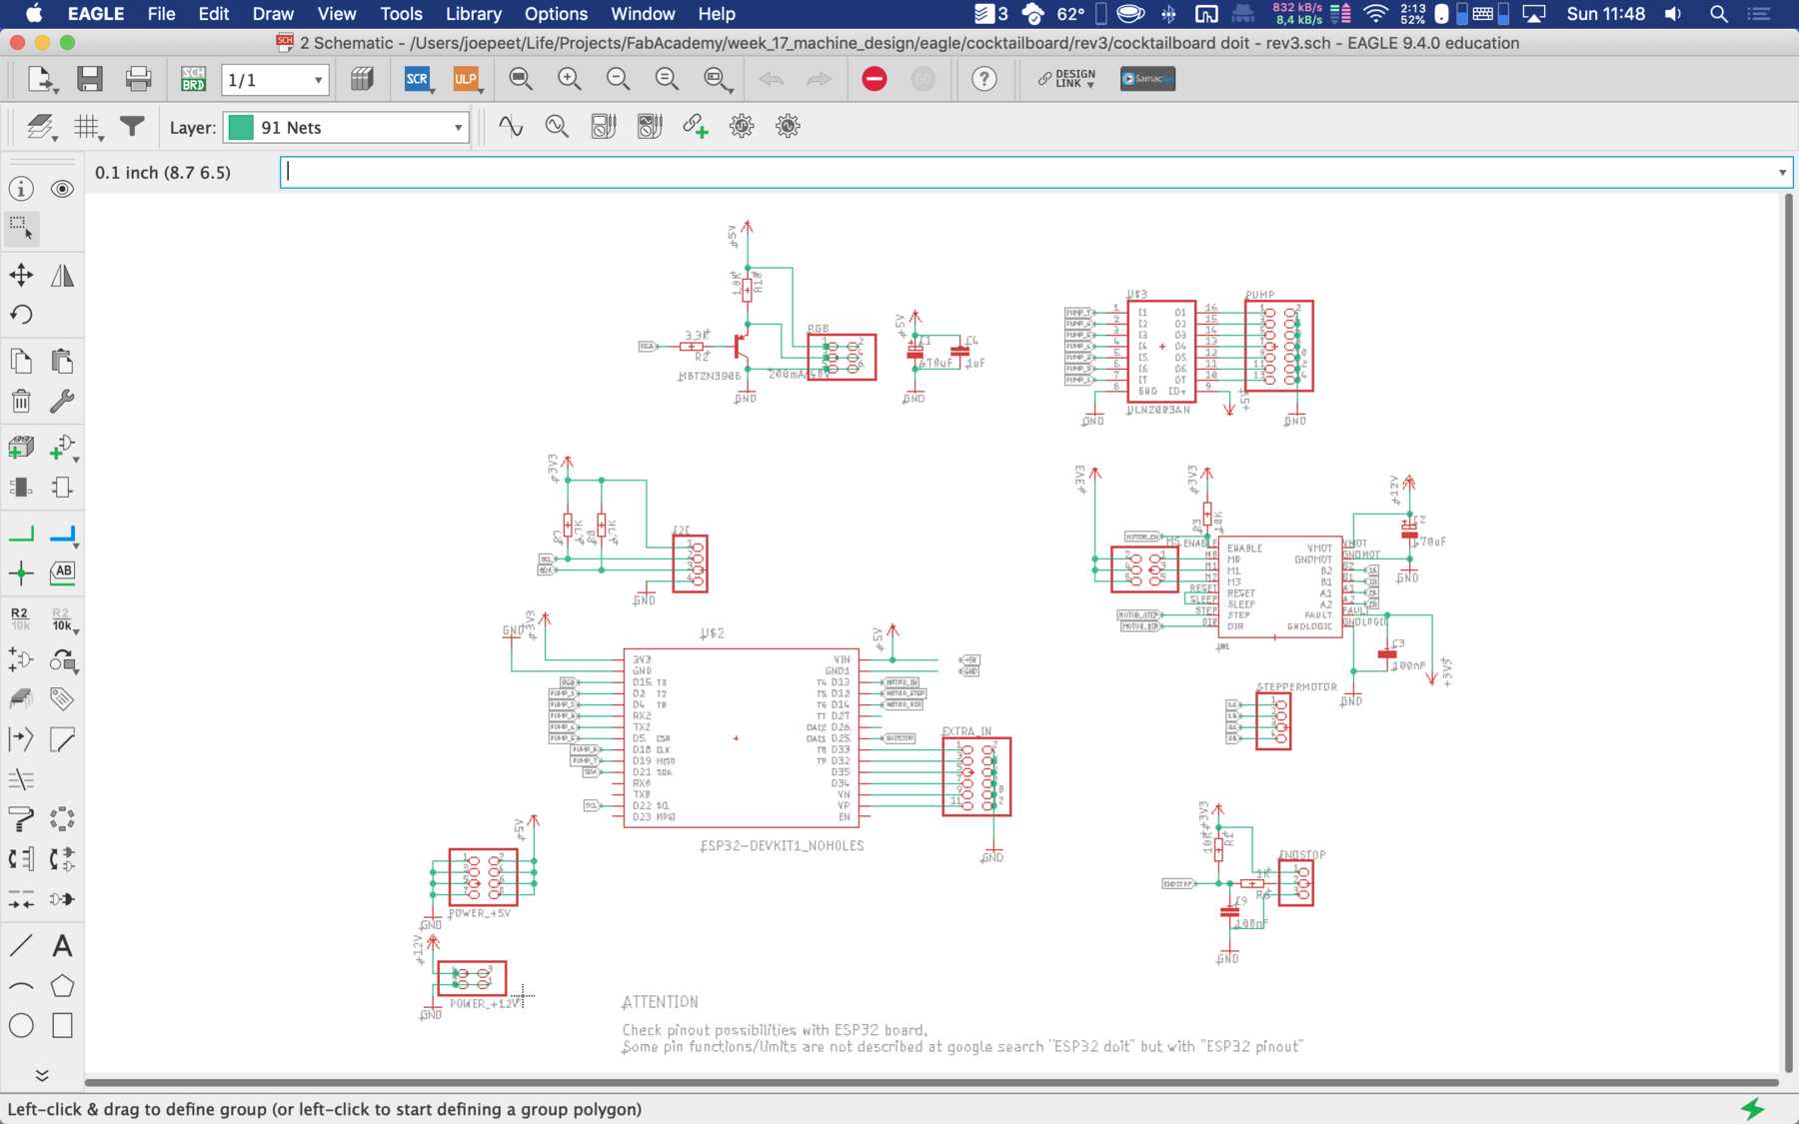
Task: Click the Switch to Board (SCH/BRD) icon
Action: 193,79
